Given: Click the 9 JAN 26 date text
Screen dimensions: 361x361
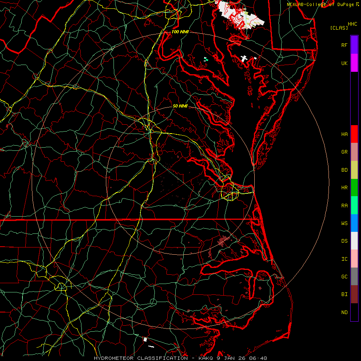Looking at the screenshot, I should point(231,358).
